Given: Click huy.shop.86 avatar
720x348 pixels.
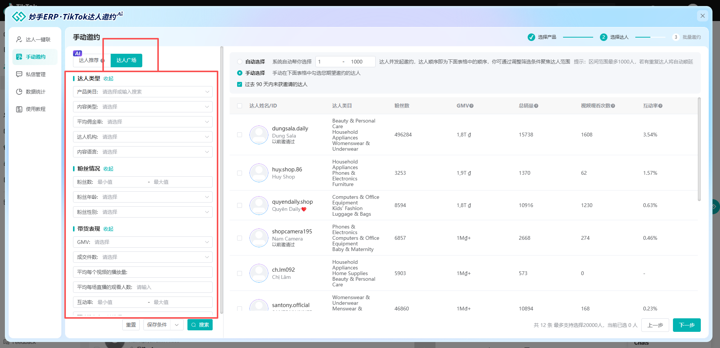Looking at the screenshot, I should [x=259, y=173].
